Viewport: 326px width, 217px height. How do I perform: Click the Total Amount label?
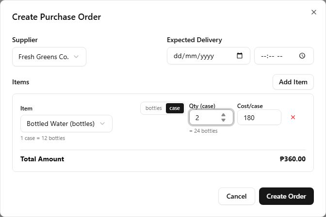tap(42, 159)
